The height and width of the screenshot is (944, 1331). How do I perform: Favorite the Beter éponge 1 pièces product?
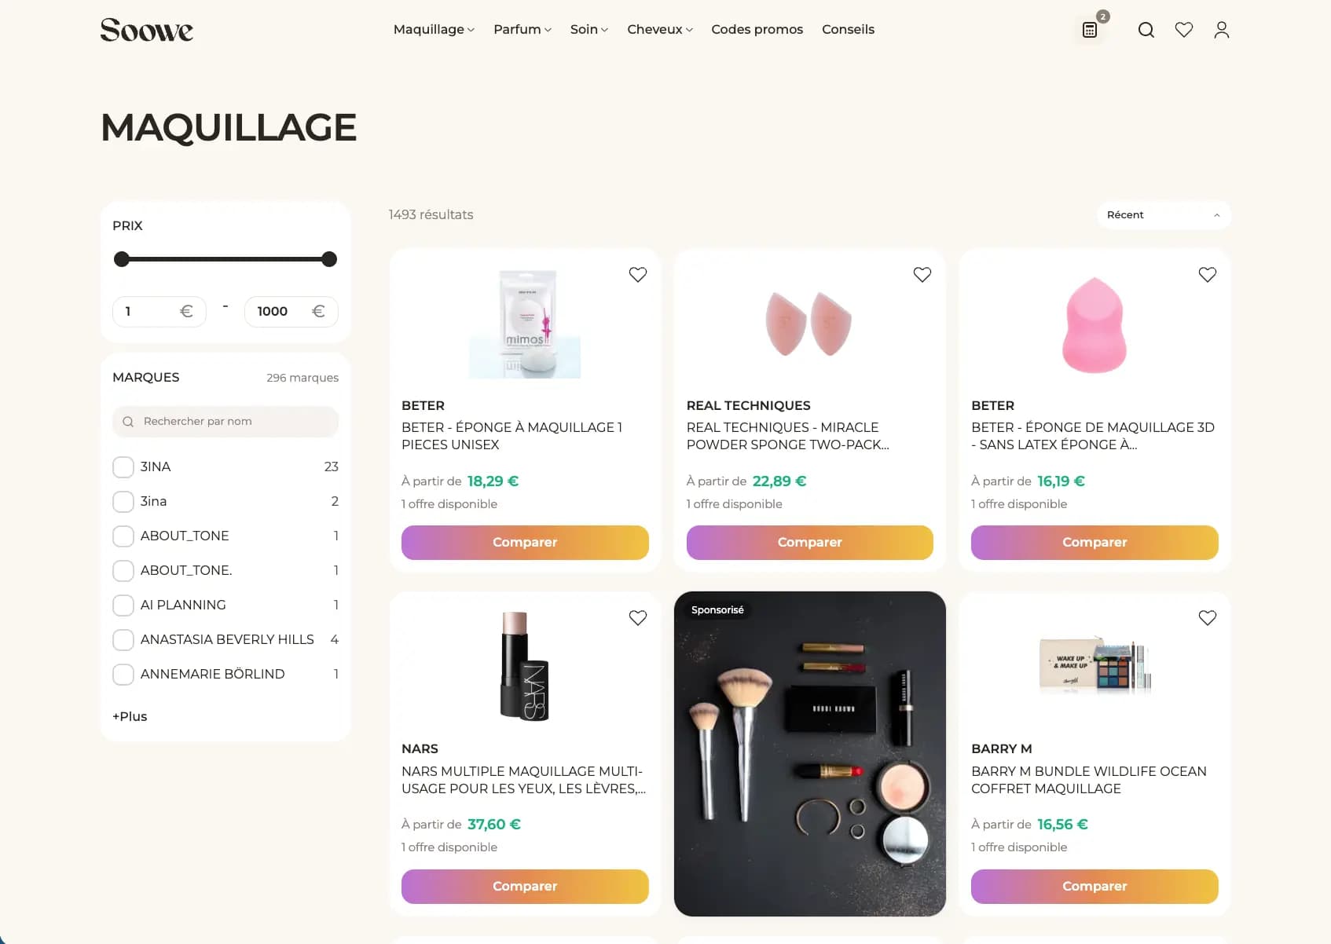click(638, 275)
